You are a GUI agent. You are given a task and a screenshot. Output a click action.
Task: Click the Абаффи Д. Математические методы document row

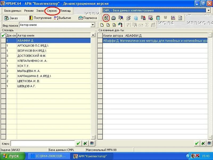coord(155,41)
